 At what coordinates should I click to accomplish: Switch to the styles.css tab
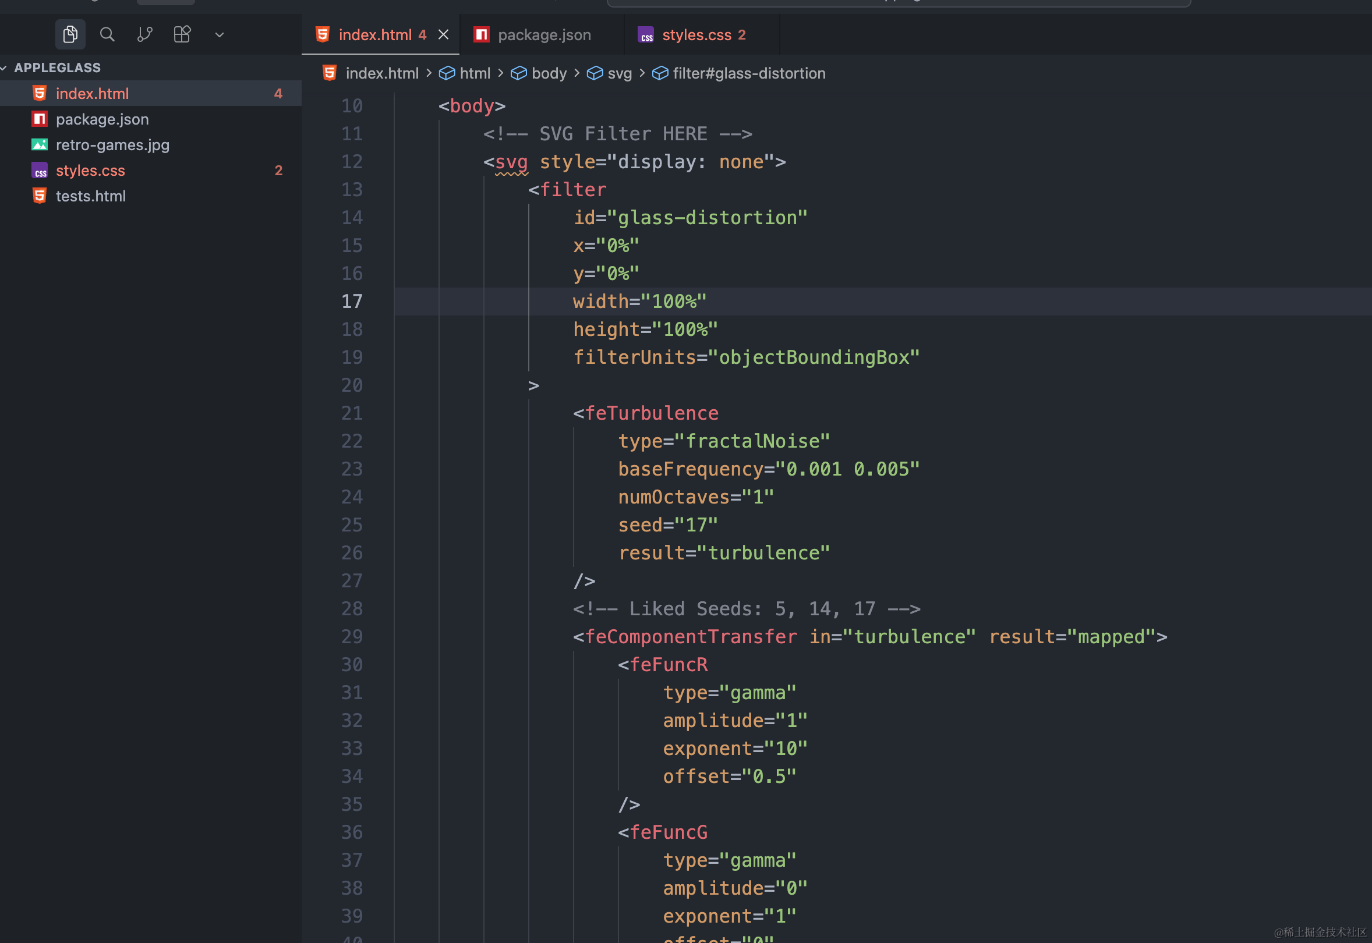tap(696, 35)
